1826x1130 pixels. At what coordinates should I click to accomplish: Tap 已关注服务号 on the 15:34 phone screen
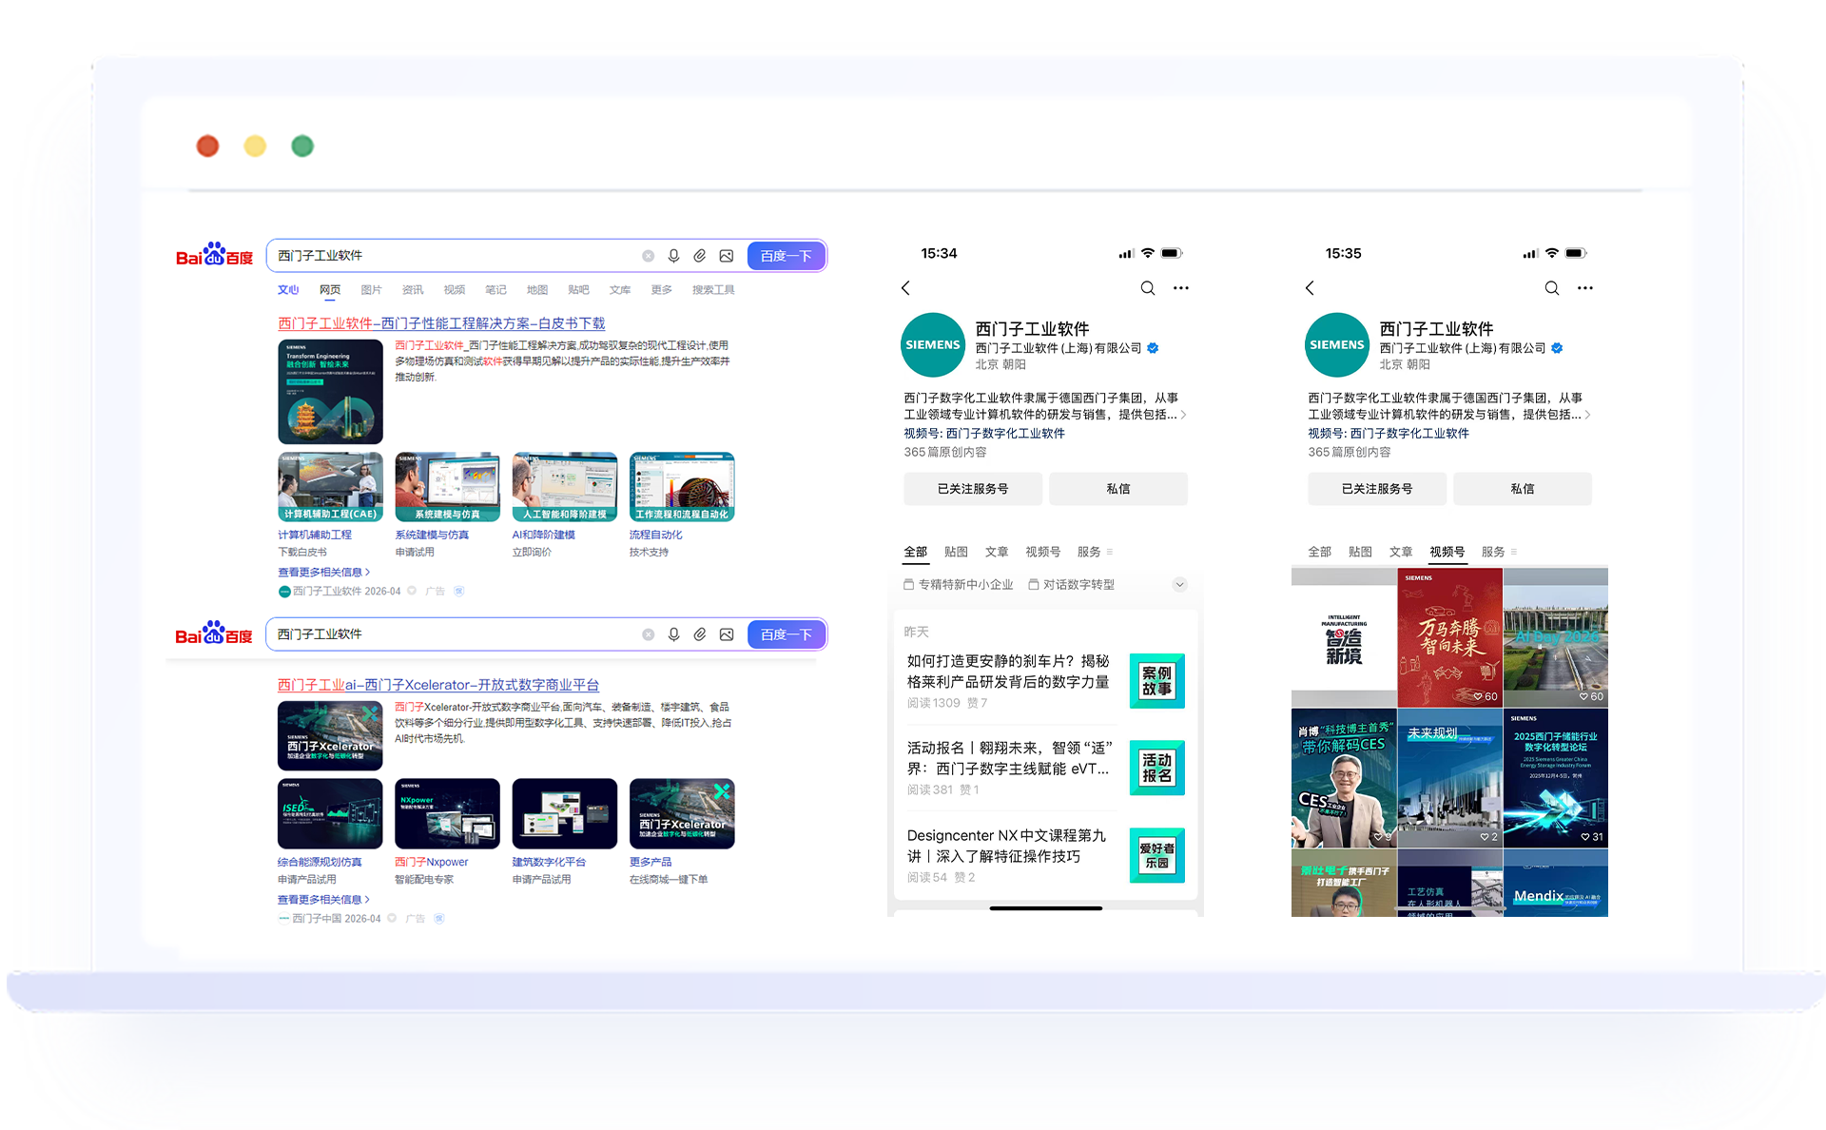(x=973, y=489)
